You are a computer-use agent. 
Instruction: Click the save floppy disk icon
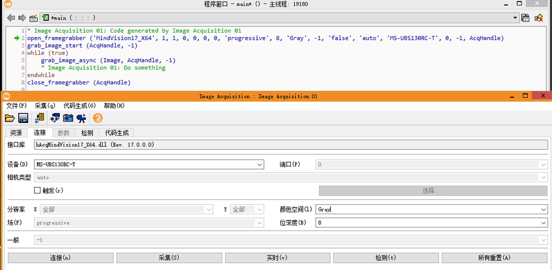(x=23, y=118)
